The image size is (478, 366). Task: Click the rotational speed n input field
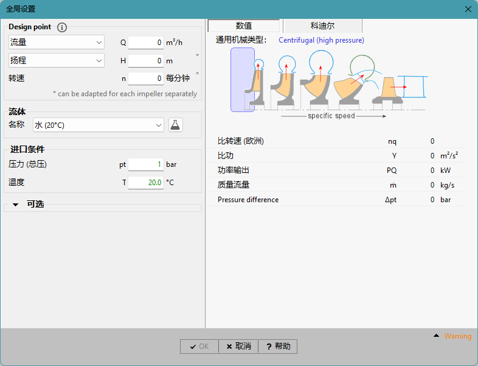tap(146, 79)
